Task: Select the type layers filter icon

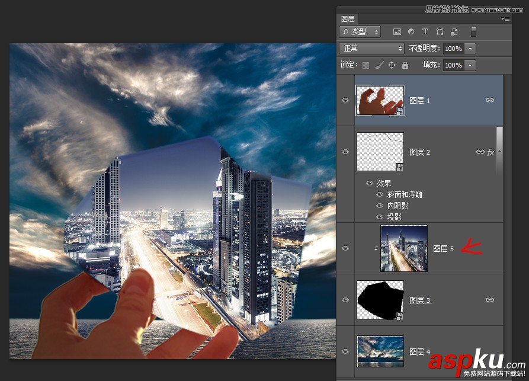Action: (424, 31)
